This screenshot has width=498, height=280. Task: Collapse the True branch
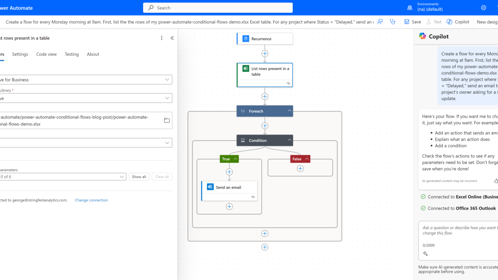pyautogui.click(x=235, y=159)
